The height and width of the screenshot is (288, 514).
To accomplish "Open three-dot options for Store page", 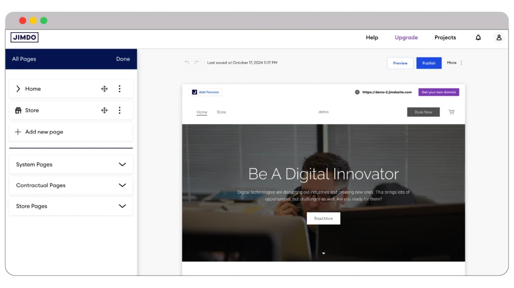I will tap(119, 110).
